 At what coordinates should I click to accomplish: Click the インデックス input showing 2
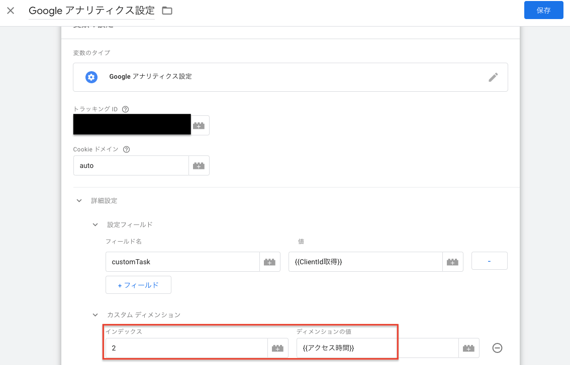186,348
